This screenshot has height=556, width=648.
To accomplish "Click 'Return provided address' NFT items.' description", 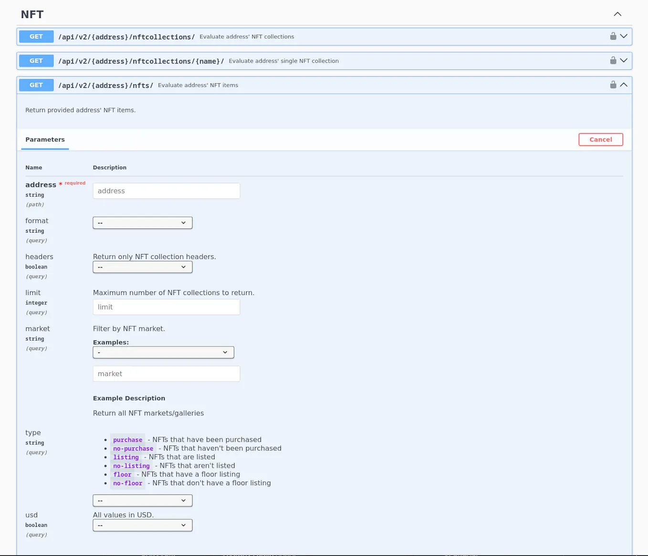I will (x=81, y=110).
